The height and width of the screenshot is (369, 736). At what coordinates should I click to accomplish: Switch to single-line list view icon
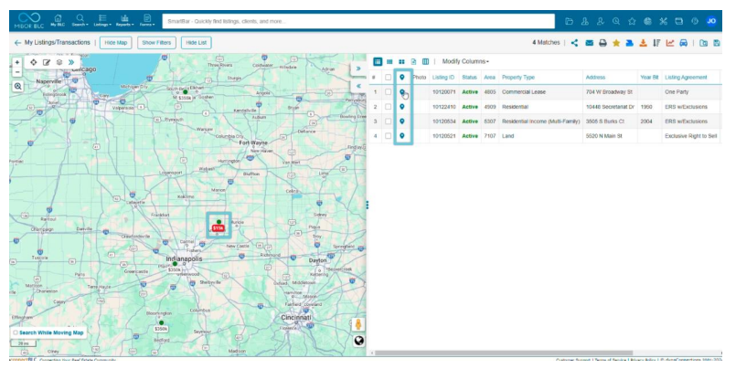click(x=378, y=61)
